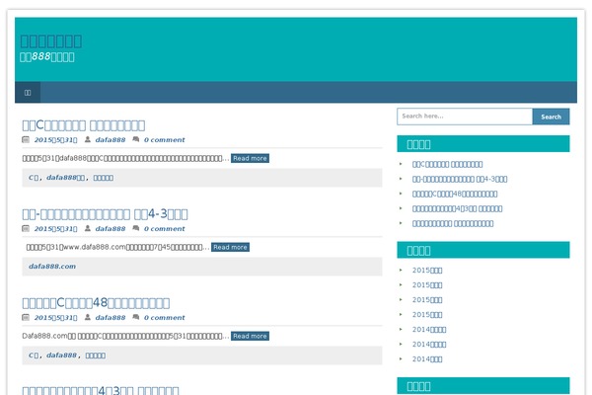Open the bottom 2014 archive link

[427, 359]
